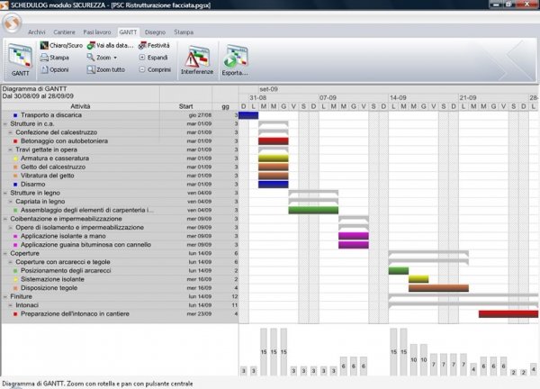The width and height of the screenshot is (540, 389).
Task: Click Comprimi to collapse all rows
Action: pos(153,69)
